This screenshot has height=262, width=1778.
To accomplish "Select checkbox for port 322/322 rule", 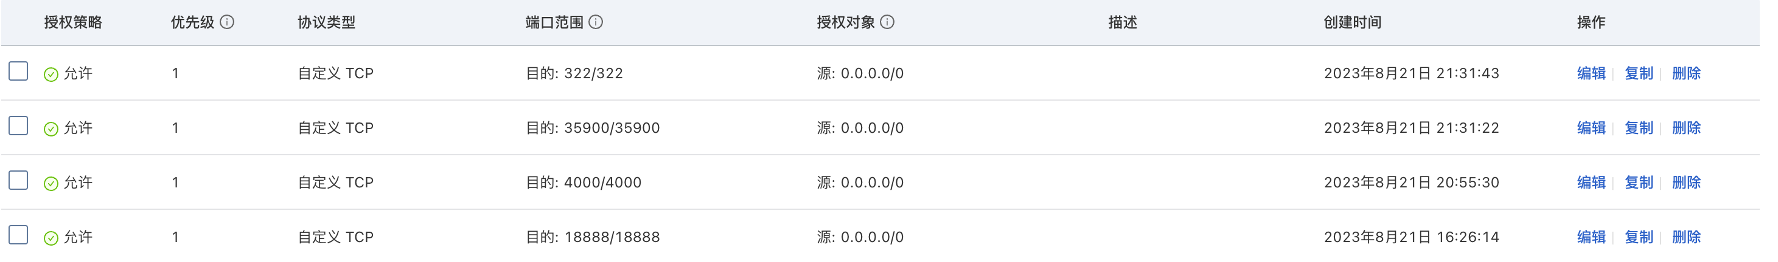I will [x=19, y=71].
